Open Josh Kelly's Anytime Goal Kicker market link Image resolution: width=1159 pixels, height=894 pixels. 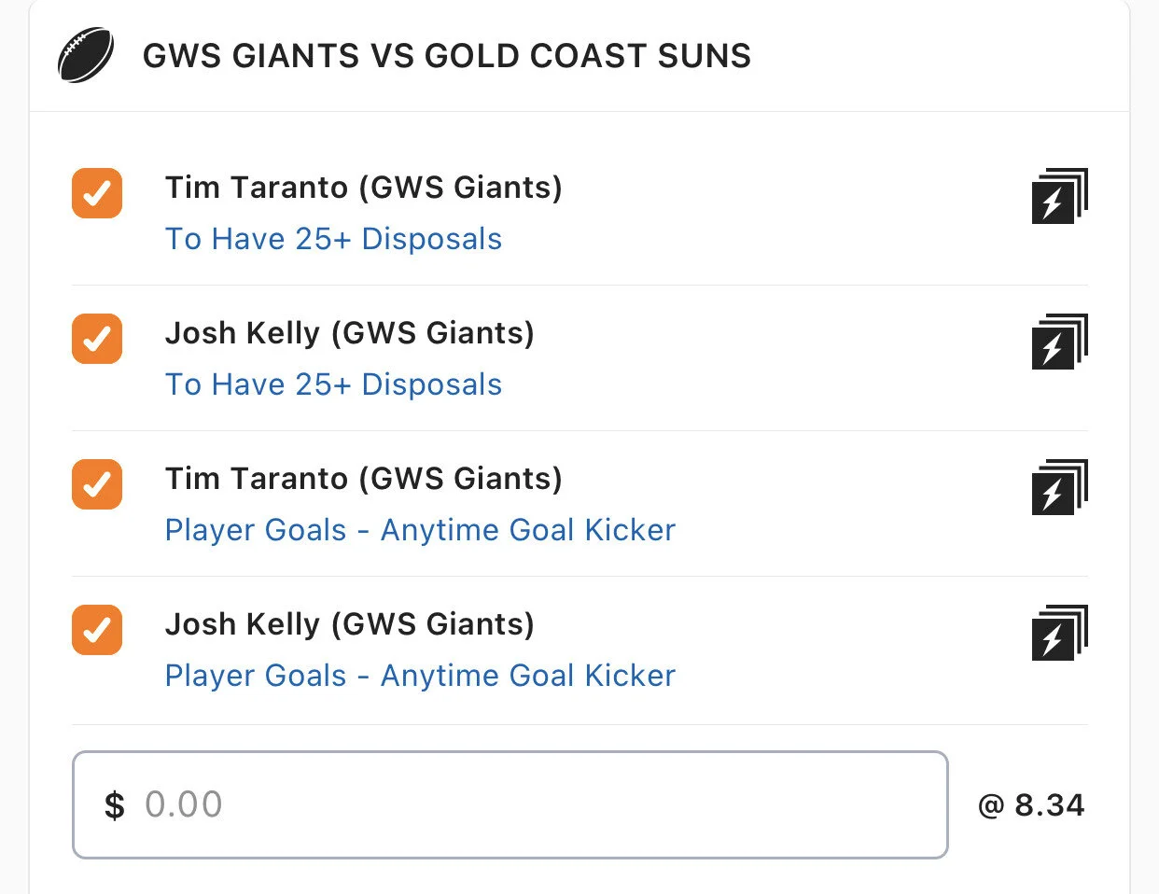pos(420,676)
